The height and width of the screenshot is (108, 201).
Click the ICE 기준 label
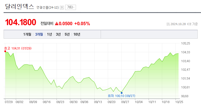point(192,24)
